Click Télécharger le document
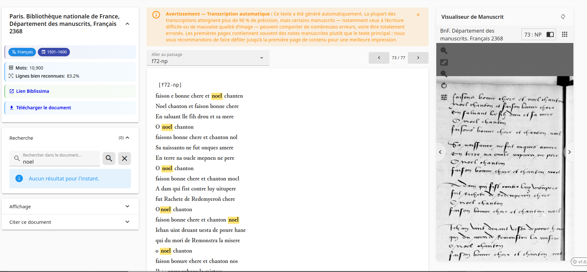 click(x=43, y=108)
